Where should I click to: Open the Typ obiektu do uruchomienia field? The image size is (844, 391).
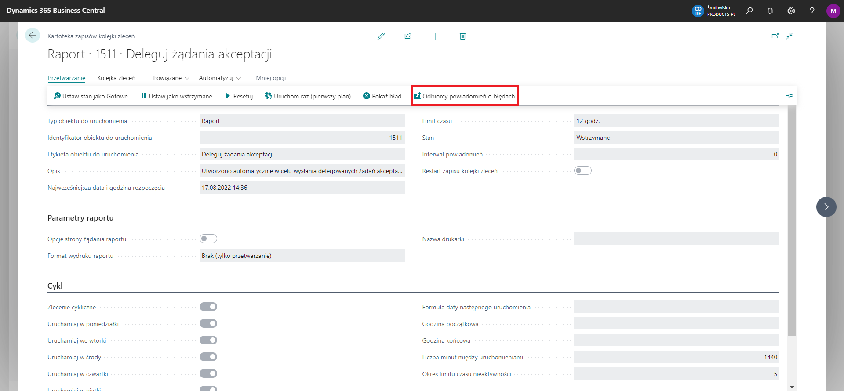[x=302, y=121]
